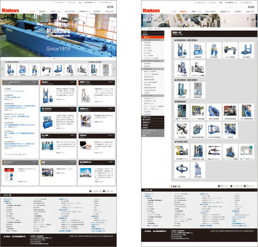Open the リラクセーション試験機 product thumbnail on the right page
The width and height of the screenshot is (258, 247).
(x=198, y=68)
